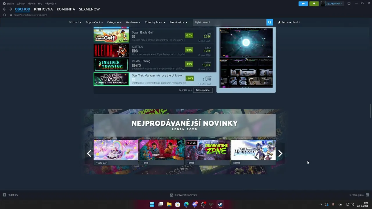Click the Steam logo in the top-left corner
Image resolution: width=372 pixels, height=209 pixels.
[4, 3]
